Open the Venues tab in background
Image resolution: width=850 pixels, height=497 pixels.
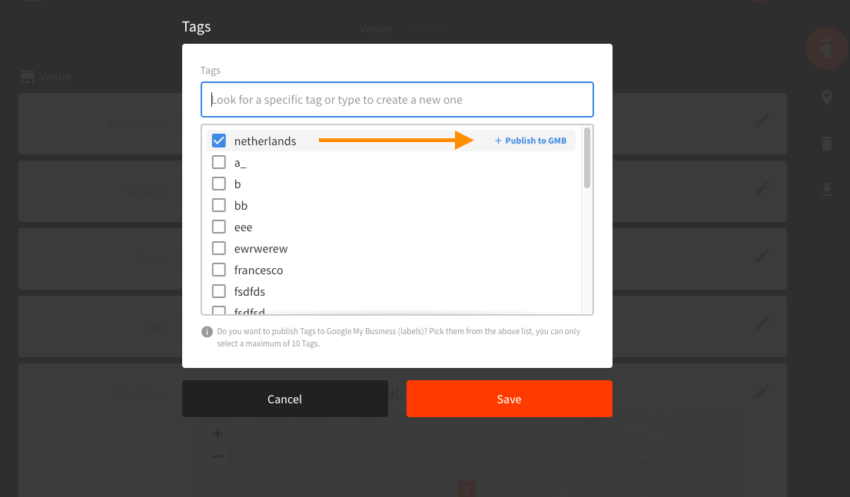coord(377,28)
